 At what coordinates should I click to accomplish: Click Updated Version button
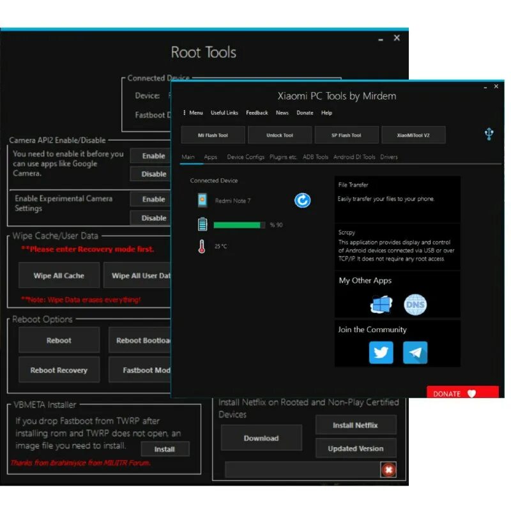pyautogui.click(x=356, y=448)
